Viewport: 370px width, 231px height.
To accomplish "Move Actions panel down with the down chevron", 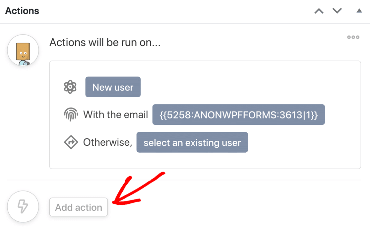I will 337,11.
